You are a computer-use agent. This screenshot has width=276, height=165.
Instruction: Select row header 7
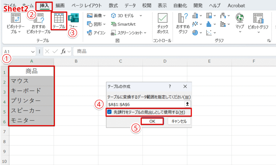[x=4, y=131]
